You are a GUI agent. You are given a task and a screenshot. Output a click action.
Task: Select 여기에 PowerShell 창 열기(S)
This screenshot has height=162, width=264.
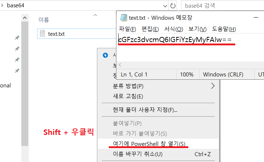[x=149, y=143]
